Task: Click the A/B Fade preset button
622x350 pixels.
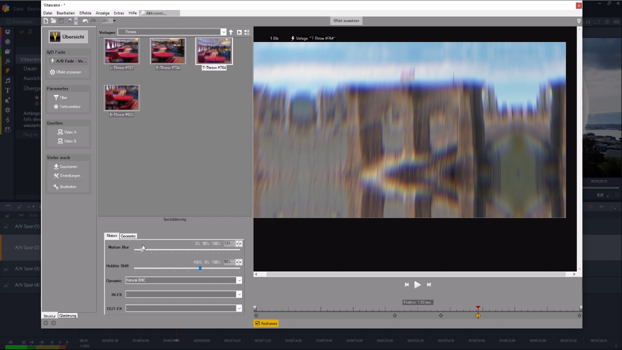Action: click(68, 61)
